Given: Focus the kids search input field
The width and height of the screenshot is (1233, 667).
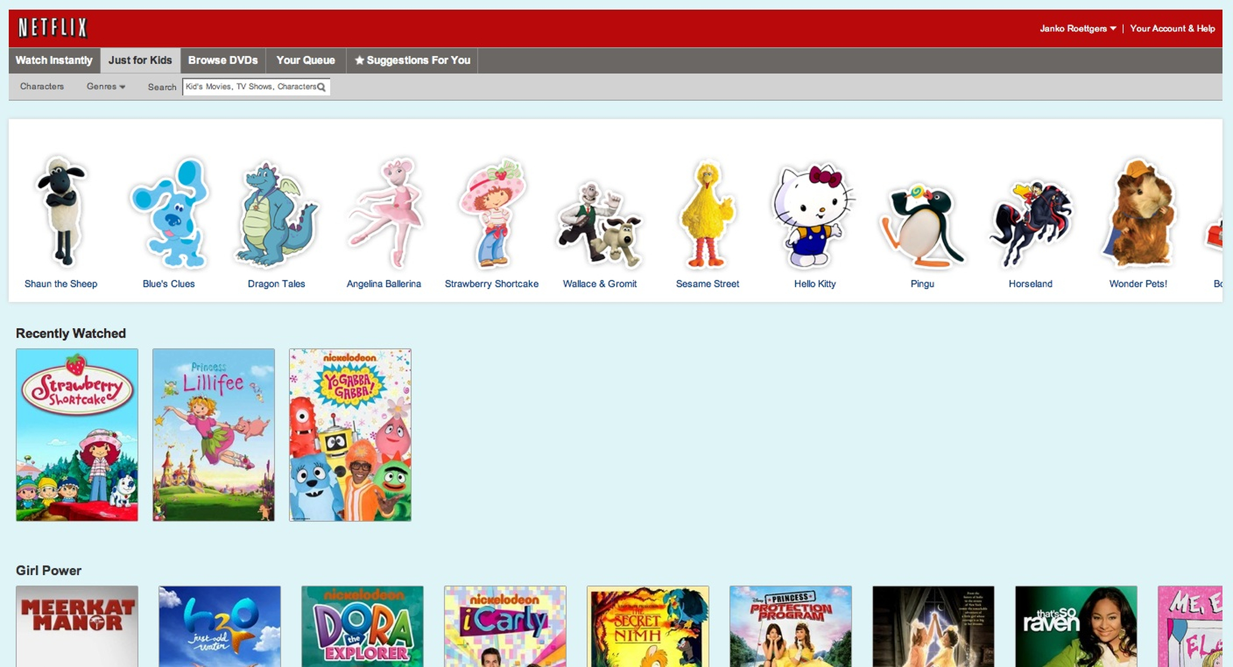Looking at the screenshot, I should point(256,87).
